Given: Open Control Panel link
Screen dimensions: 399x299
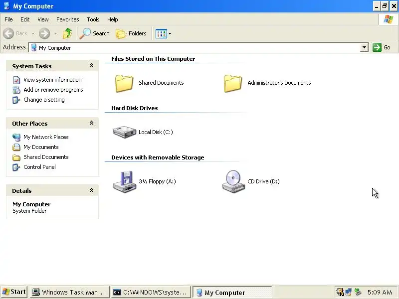Looking at the screenshot, I should pyautogui.click(x=39, y=167).
